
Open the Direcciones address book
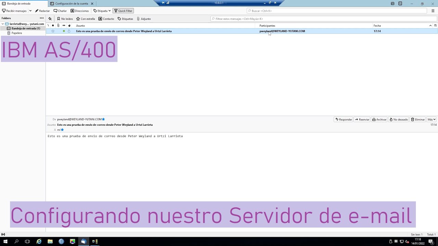(80, 11)
